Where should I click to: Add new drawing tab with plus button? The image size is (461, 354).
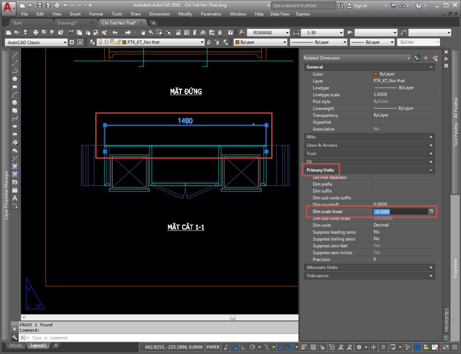pyautogui.click(x=153, y=23)
